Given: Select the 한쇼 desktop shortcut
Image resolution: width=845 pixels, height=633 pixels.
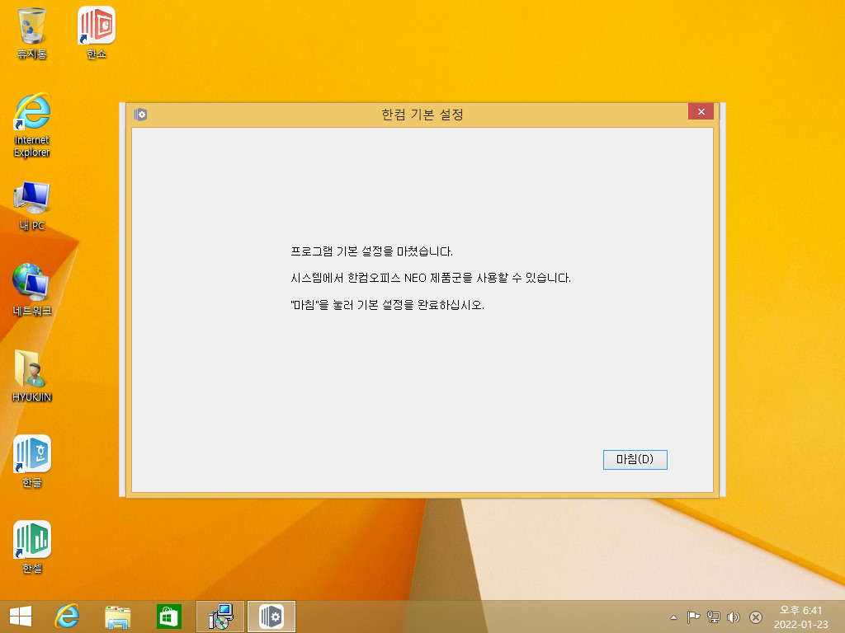Looking at the screenshot, I should 97,33.
